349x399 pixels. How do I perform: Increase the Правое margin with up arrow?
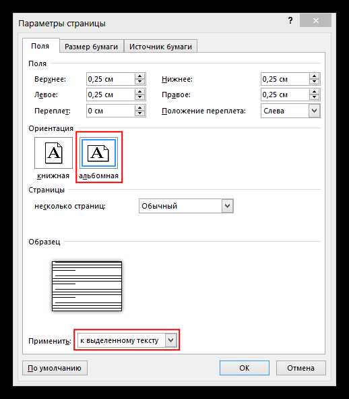315,92
